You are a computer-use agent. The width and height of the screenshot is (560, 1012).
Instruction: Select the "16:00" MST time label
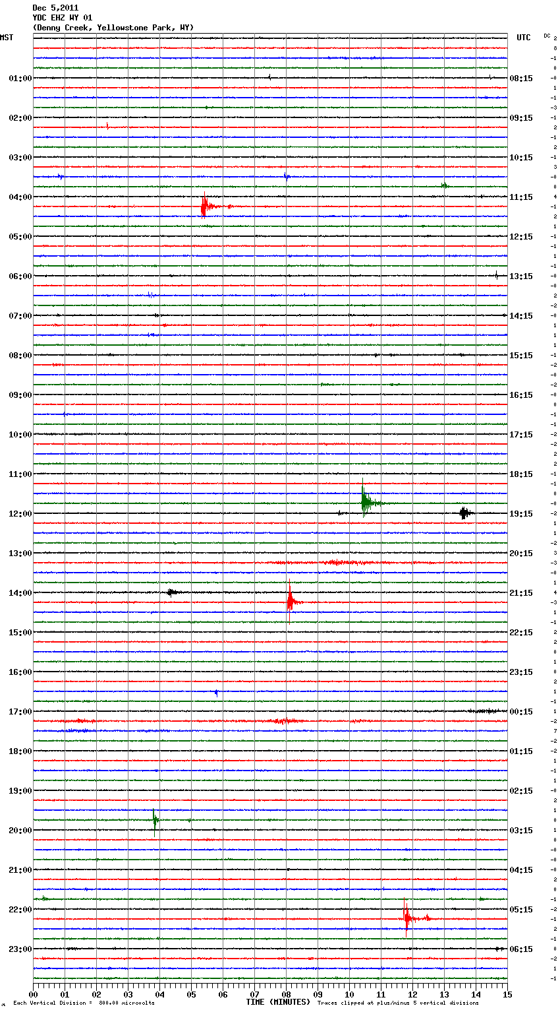tap(20, 672)
